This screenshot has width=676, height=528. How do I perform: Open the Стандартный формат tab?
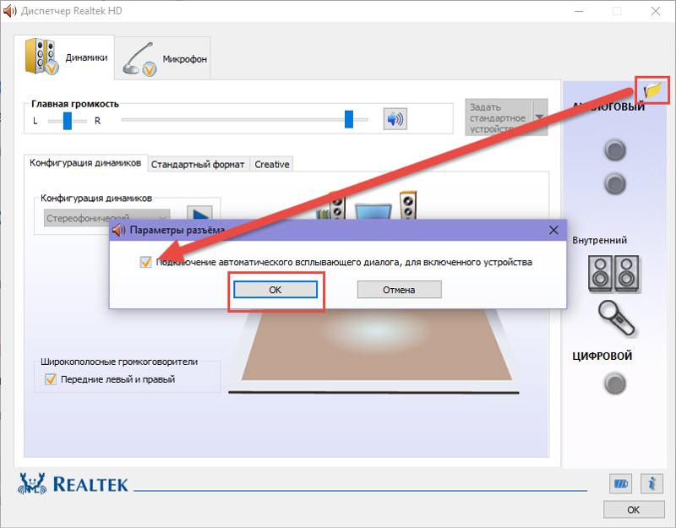[x=198, y=164]
